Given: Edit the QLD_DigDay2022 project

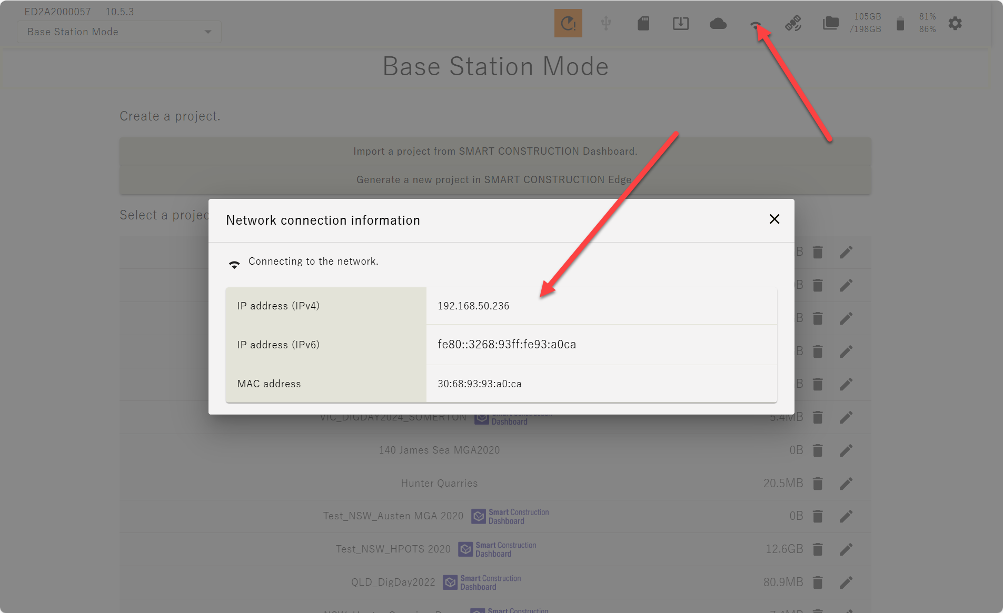Looking at the screenshot, I should pyautogui.click(x=846, y=582).
